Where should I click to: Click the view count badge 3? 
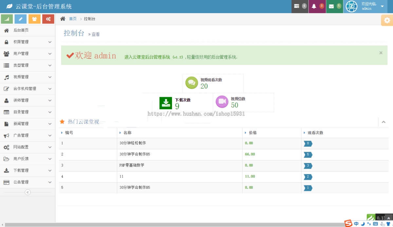pos(308,166)
